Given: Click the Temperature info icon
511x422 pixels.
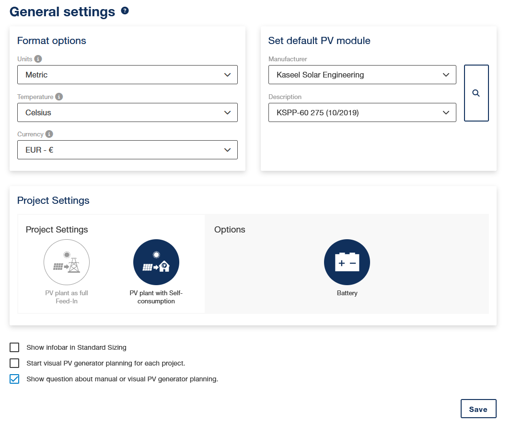Looking at the screenshot, I should (x=59, y=97).
